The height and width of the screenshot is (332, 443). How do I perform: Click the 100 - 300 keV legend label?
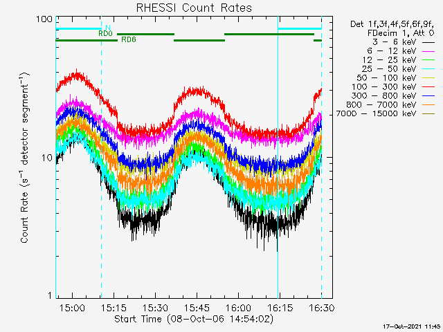point(384,87)
